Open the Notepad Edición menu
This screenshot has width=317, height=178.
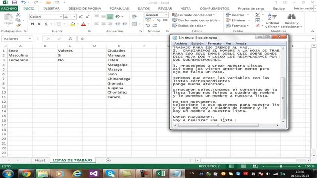[197, 44]
